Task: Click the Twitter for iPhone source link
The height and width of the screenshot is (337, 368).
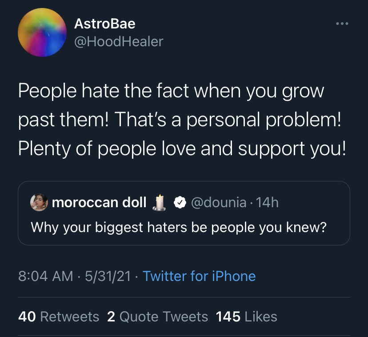Action: [x=199, y=276]
